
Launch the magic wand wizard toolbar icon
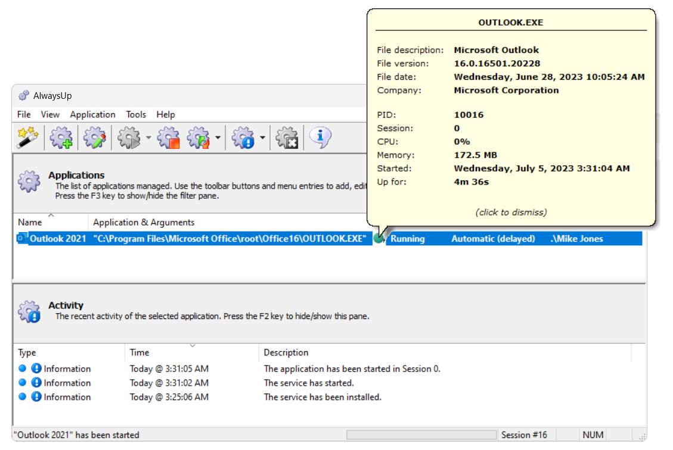point(28,137)
